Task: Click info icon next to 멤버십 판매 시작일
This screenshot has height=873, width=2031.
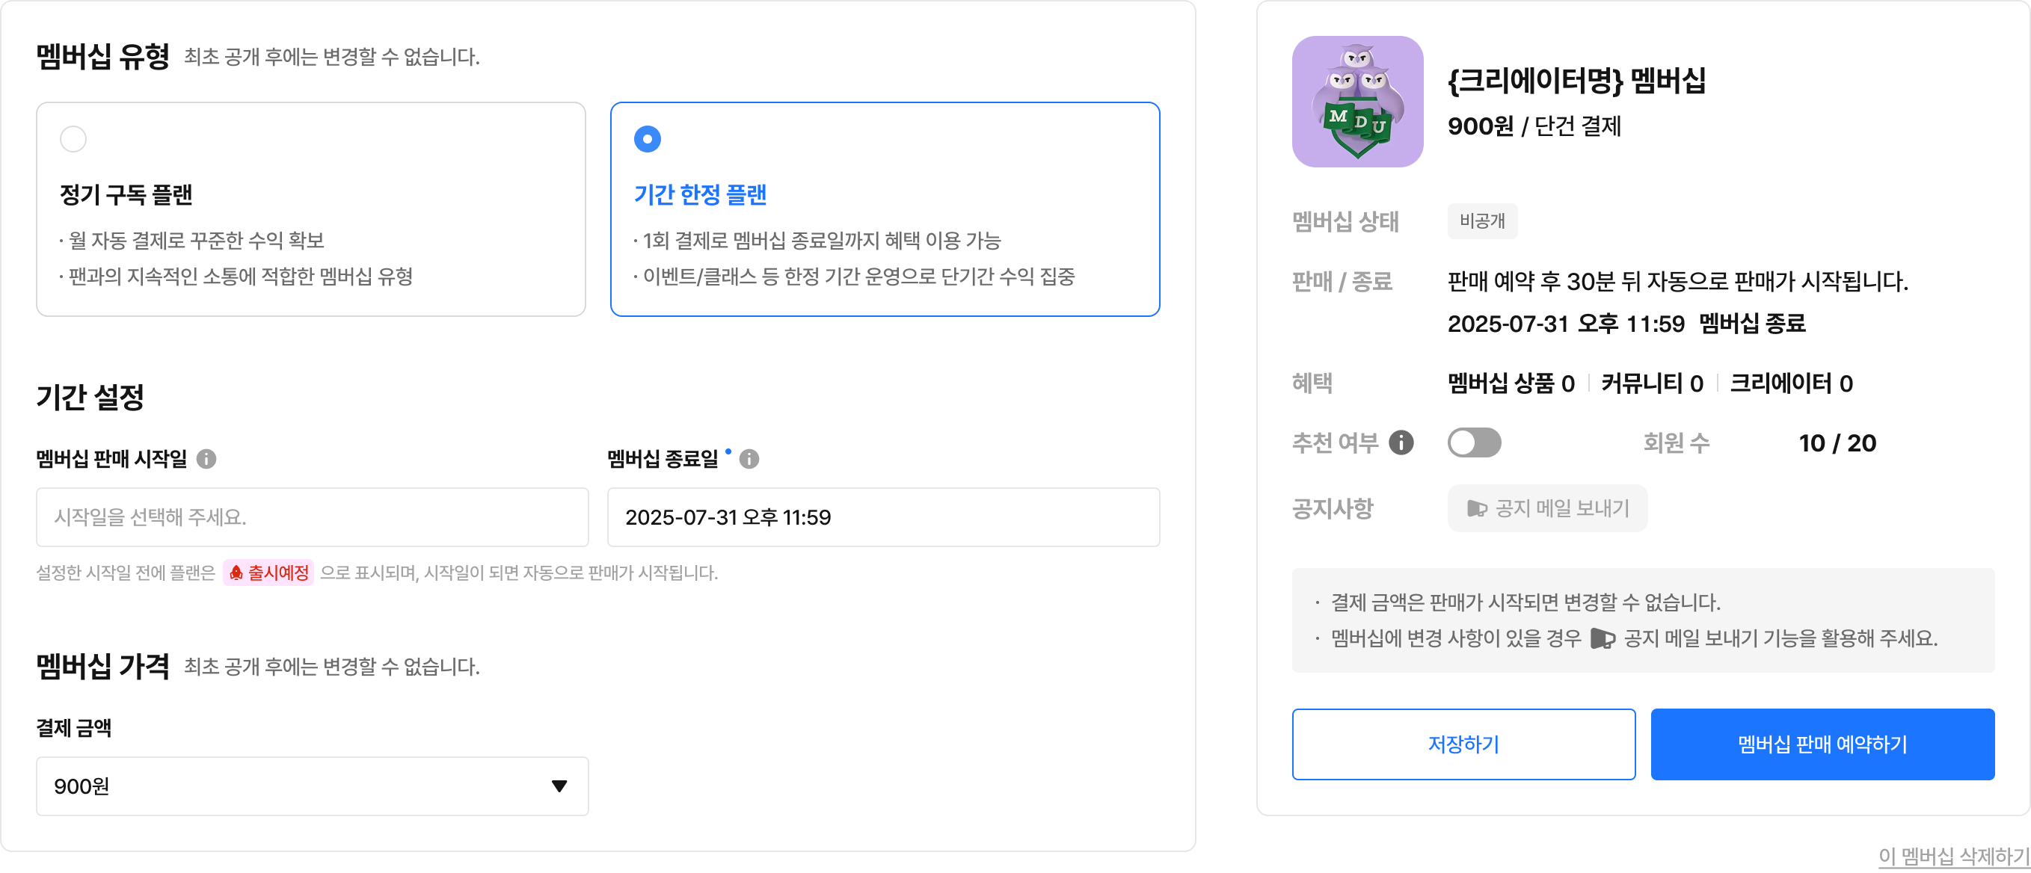Action: (x=206, y=459)
